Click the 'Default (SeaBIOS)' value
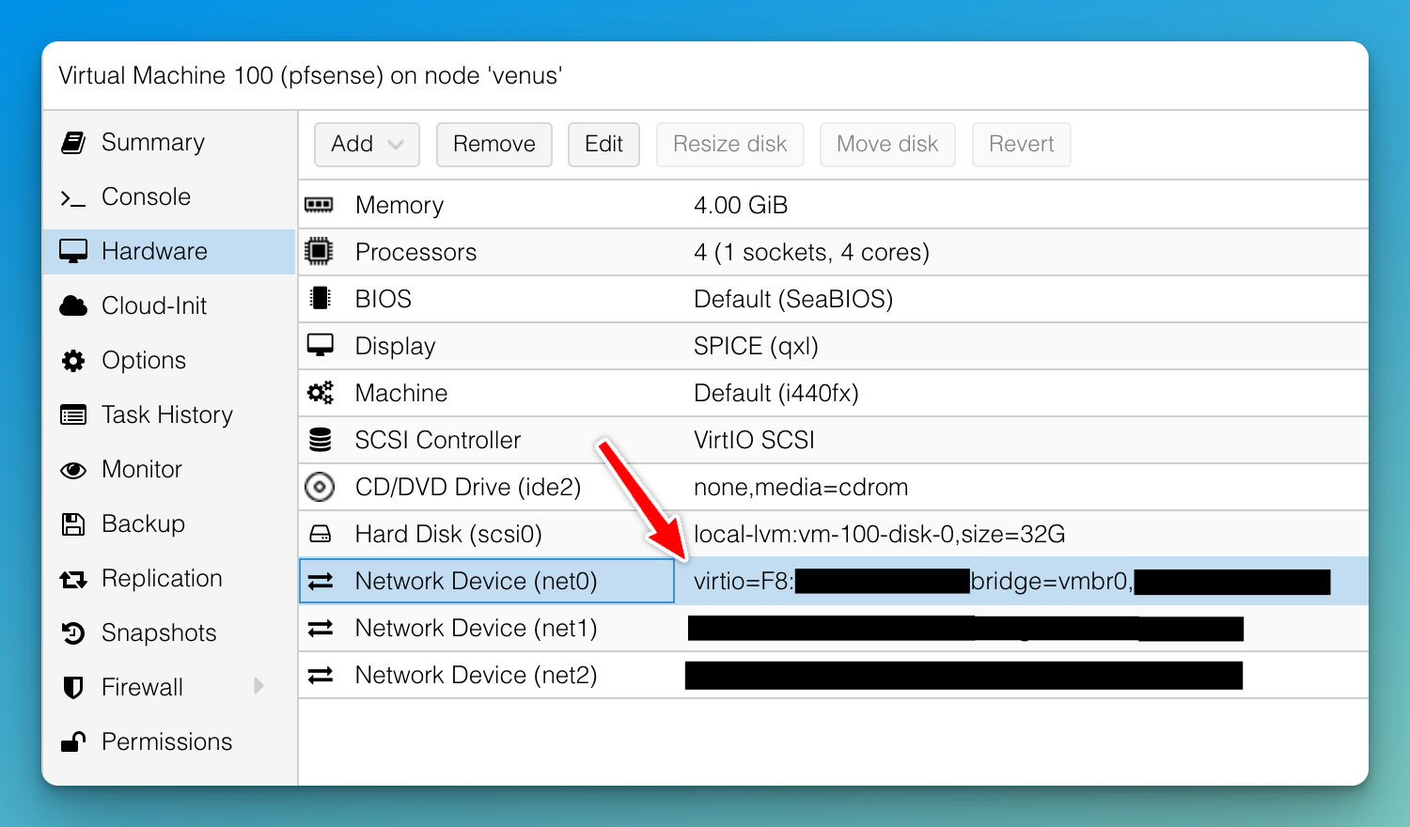 [x=793, y=300]
